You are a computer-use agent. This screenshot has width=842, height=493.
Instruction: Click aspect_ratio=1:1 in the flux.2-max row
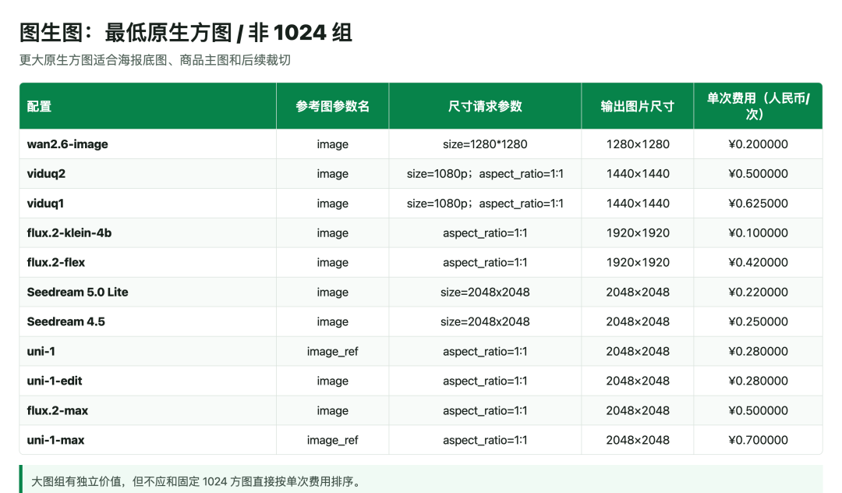pyautogui.click(x=485, y=410)
